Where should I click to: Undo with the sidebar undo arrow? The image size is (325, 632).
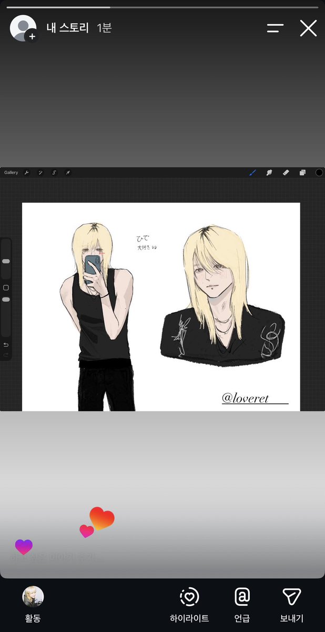pyautogui.click(x=6, y=345)
